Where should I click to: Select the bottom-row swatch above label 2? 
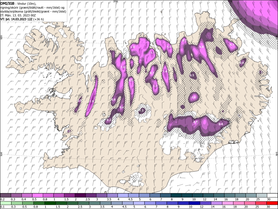(72, 203)
